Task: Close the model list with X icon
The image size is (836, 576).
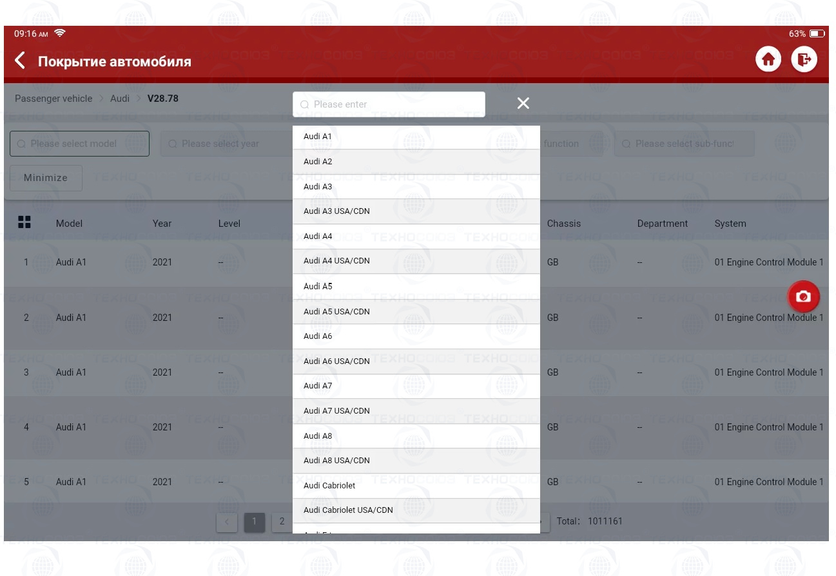Action: (x=523, y=104)
